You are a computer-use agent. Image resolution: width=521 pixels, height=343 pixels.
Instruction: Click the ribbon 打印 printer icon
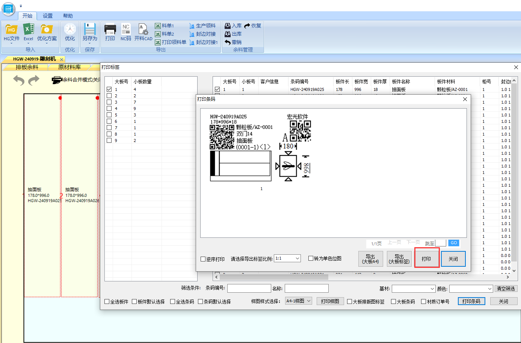point(110,29)
